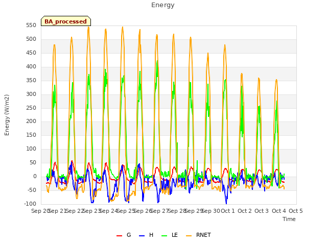
Task: Click the 150 y-axis tick label
Action: pos(31,135)
